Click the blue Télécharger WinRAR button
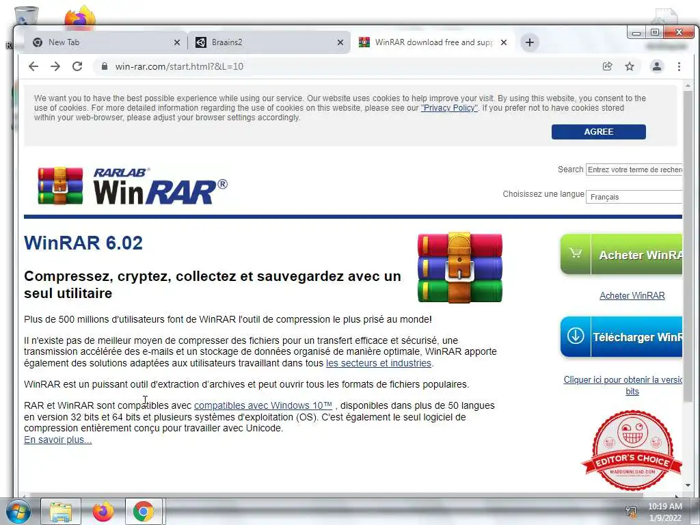700x525 pixels. [621, 337]
